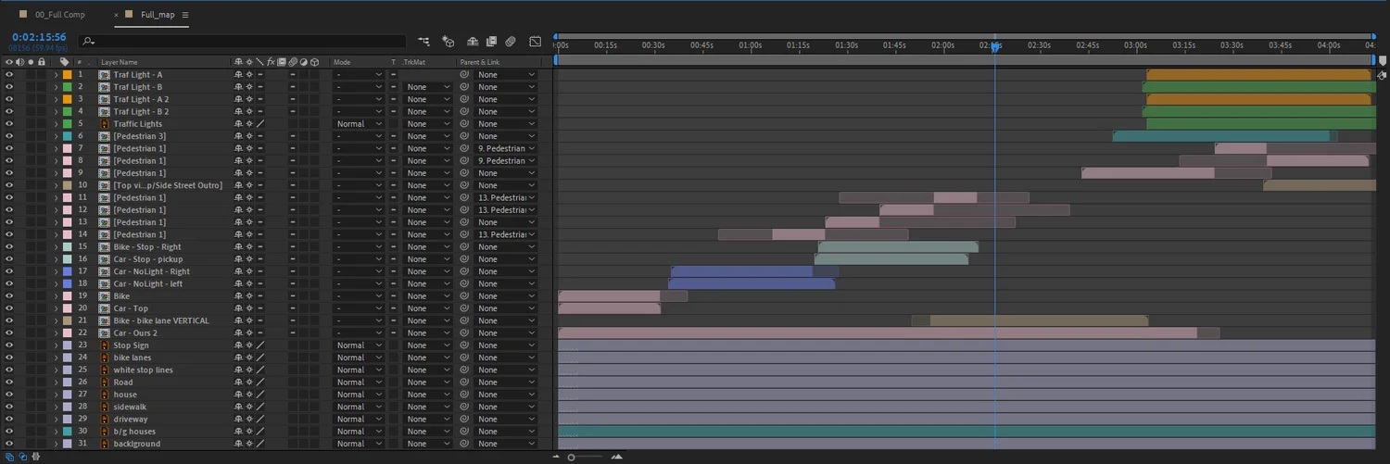Screen dimensions: 1390x464
Task: Open the Composition Mini-Flowchart icon
Action: [423, 42]
